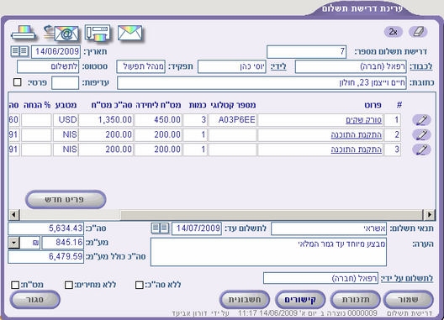The width and height of the screenshot is (444, 320).
Task: Click the role field מנהל תפעול
Action: pyautogui.click(x=141, y=66)
